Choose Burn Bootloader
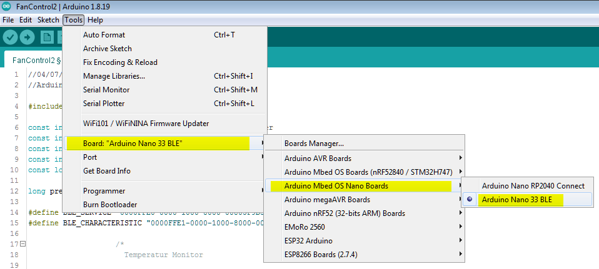The height and width of the screenshot is (269, 599). point(164,205)
